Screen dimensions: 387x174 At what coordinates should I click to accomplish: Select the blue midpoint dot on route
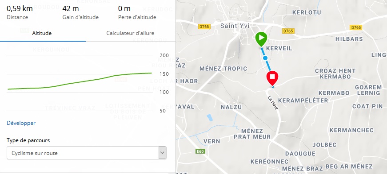coord(265,58)
